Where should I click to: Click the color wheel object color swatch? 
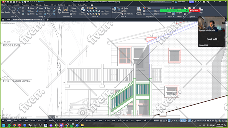[144, 8]
